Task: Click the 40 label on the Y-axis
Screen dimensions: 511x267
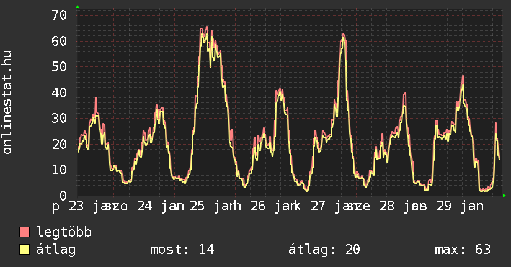Action: pyautogui.click(x=59, y=93)
